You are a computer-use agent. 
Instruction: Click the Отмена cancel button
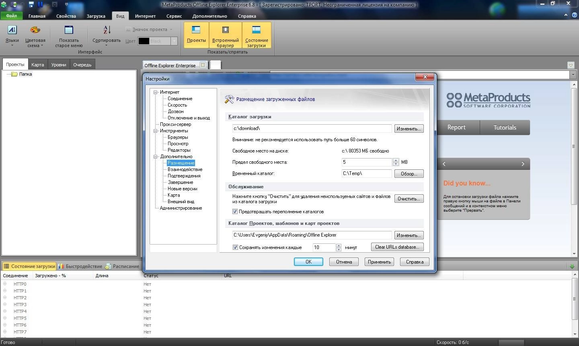[x=344, y=262]
